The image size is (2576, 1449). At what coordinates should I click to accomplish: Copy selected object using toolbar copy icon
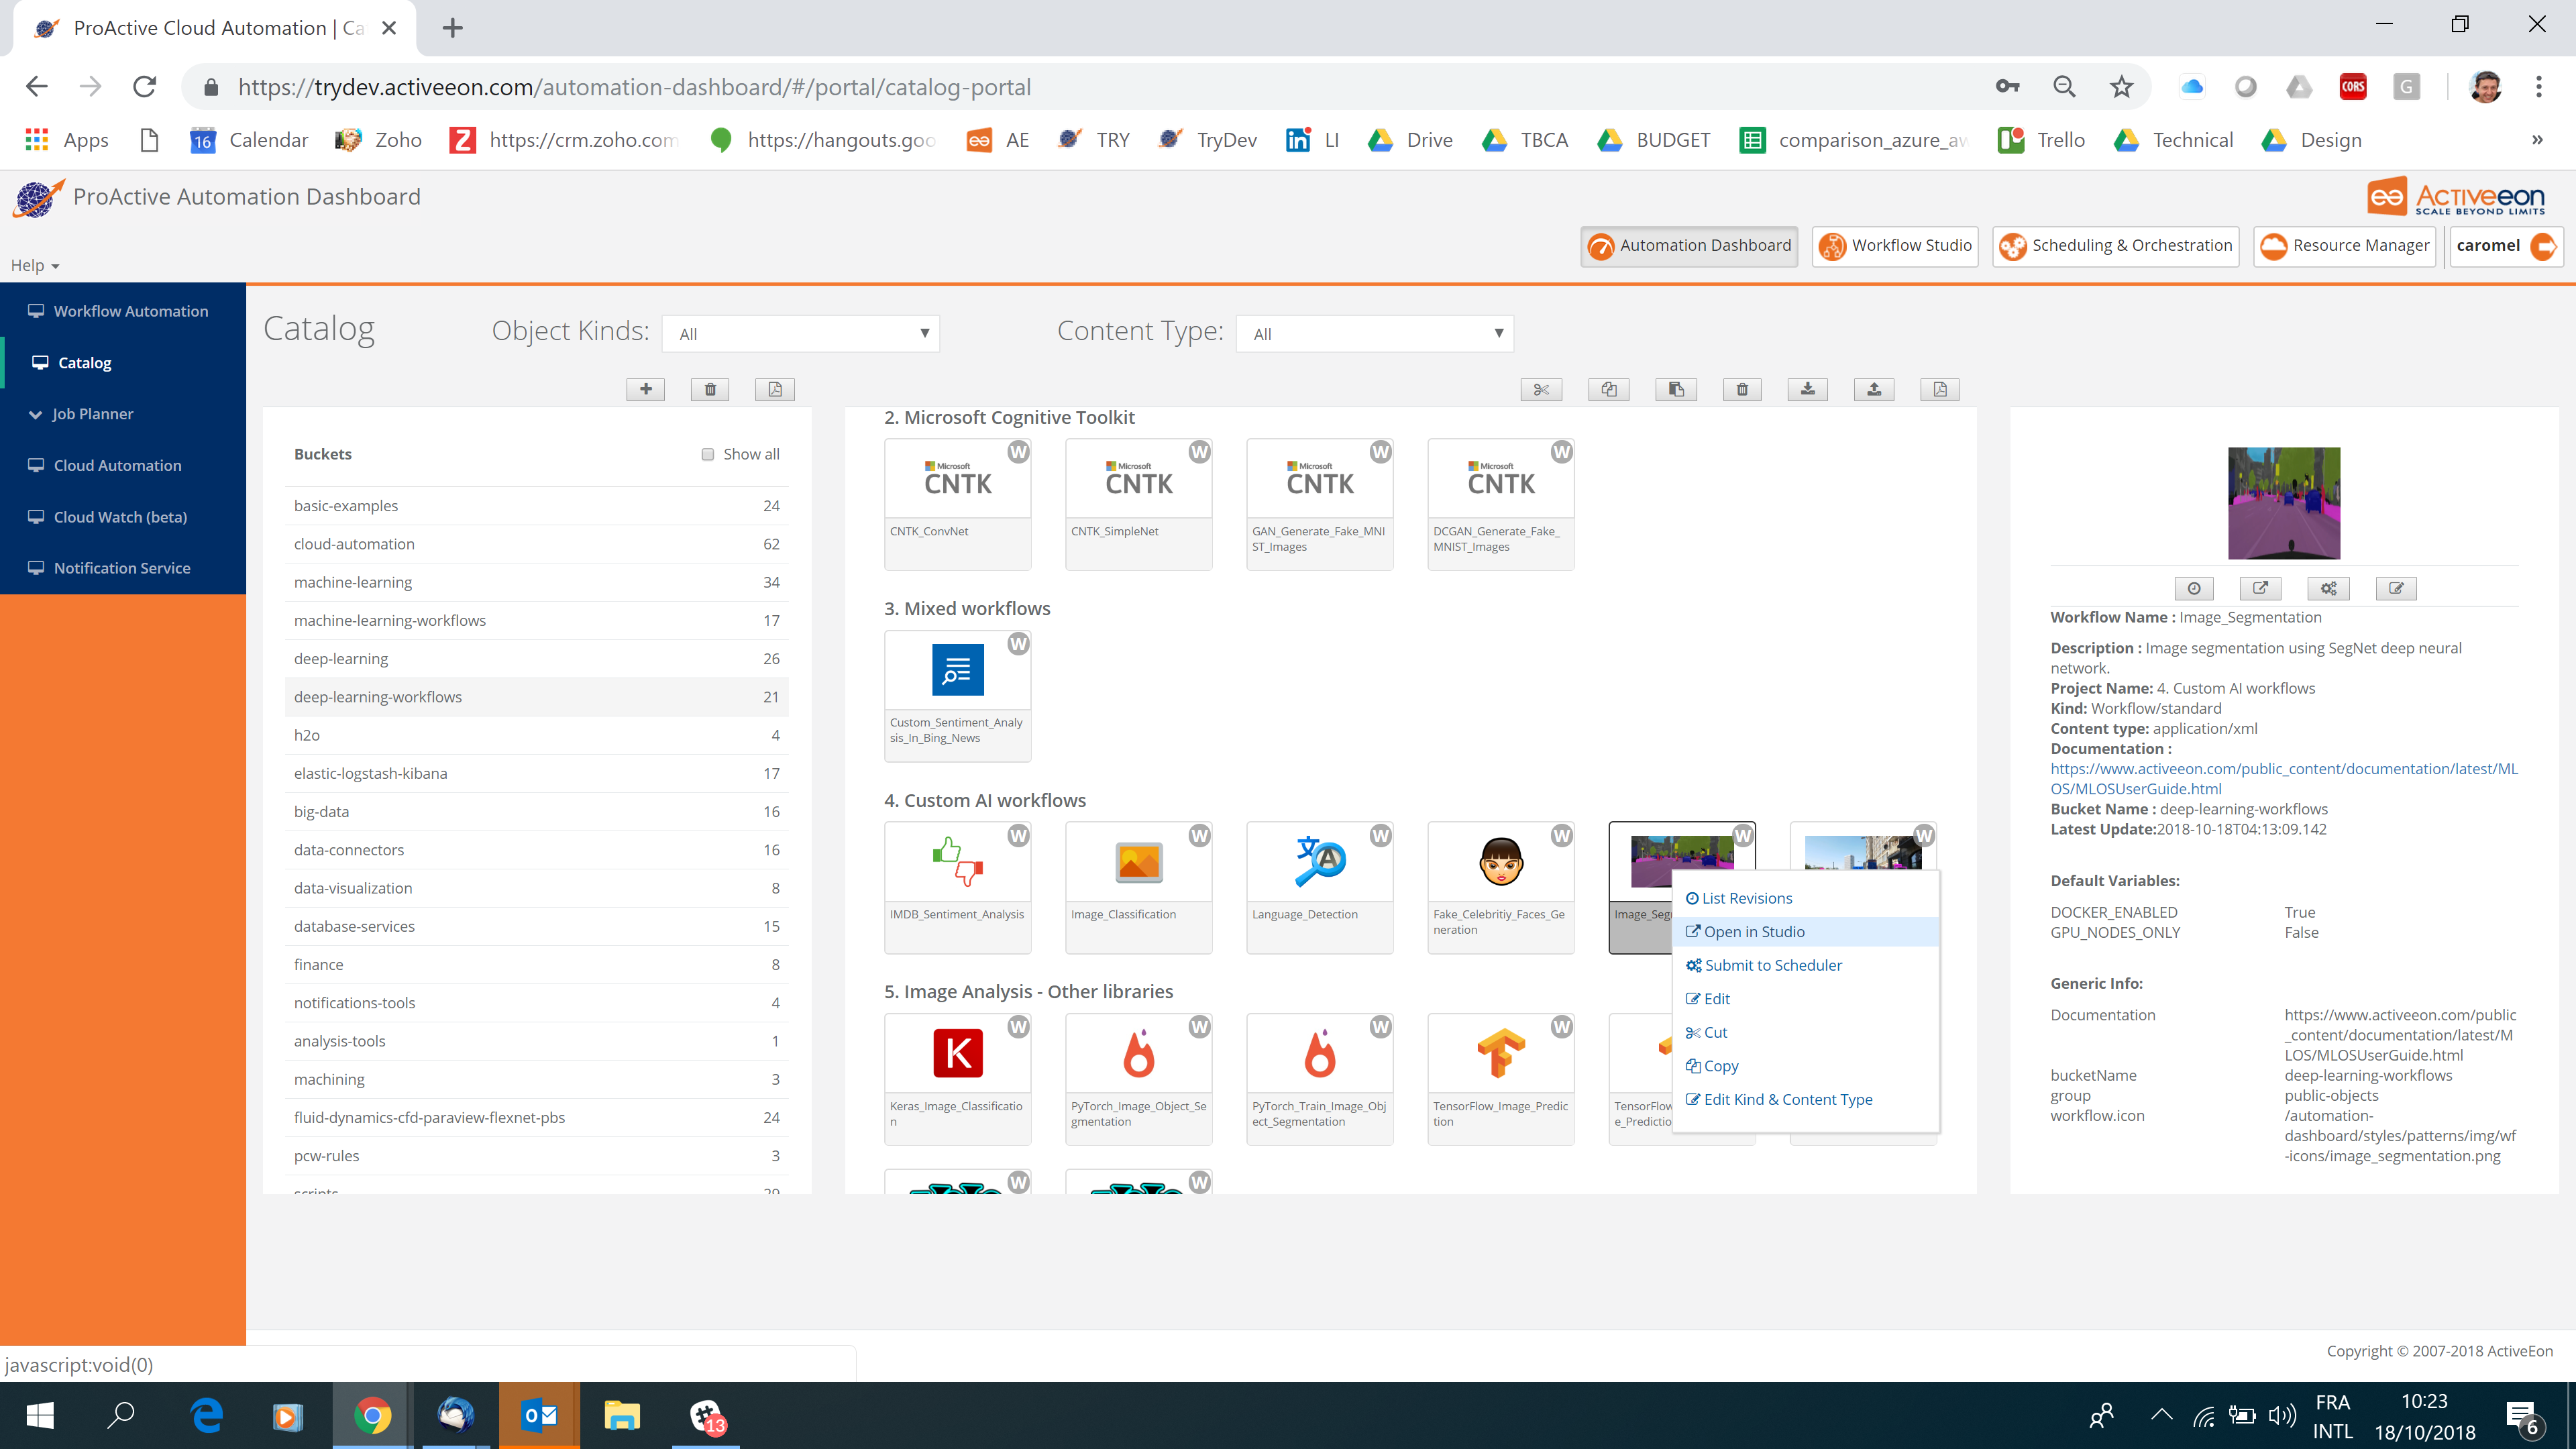[x=1608, y=389]
